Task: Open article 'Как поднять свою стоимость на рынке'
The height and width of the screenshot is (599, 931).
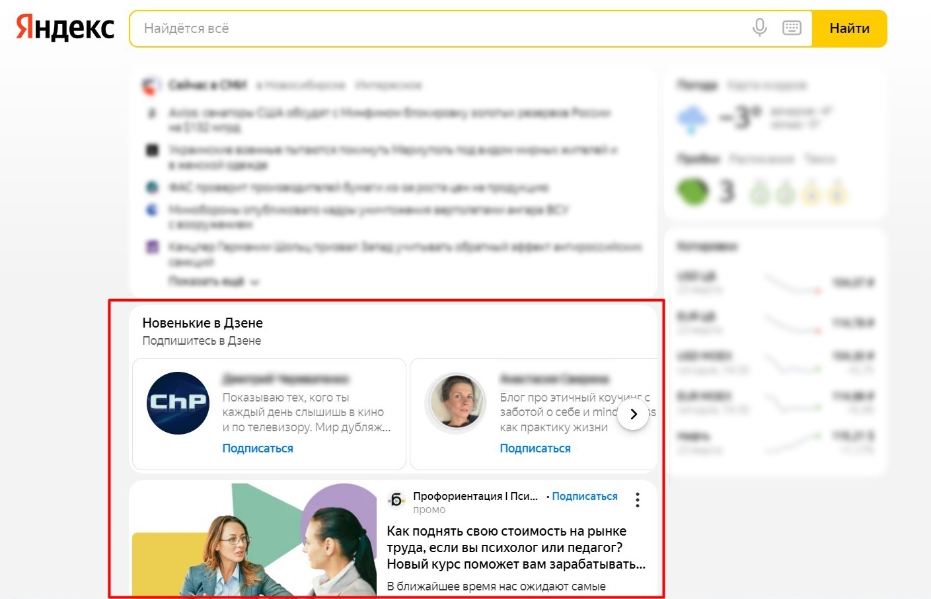Action: click(516, 547)
